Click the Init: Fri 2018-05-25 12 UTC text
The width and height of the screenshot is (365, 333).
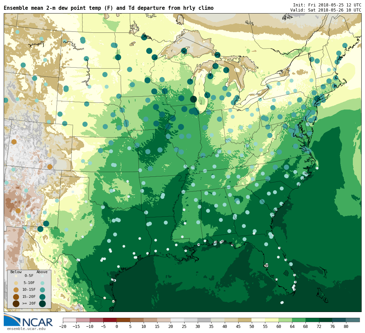[x=327, y=5]
